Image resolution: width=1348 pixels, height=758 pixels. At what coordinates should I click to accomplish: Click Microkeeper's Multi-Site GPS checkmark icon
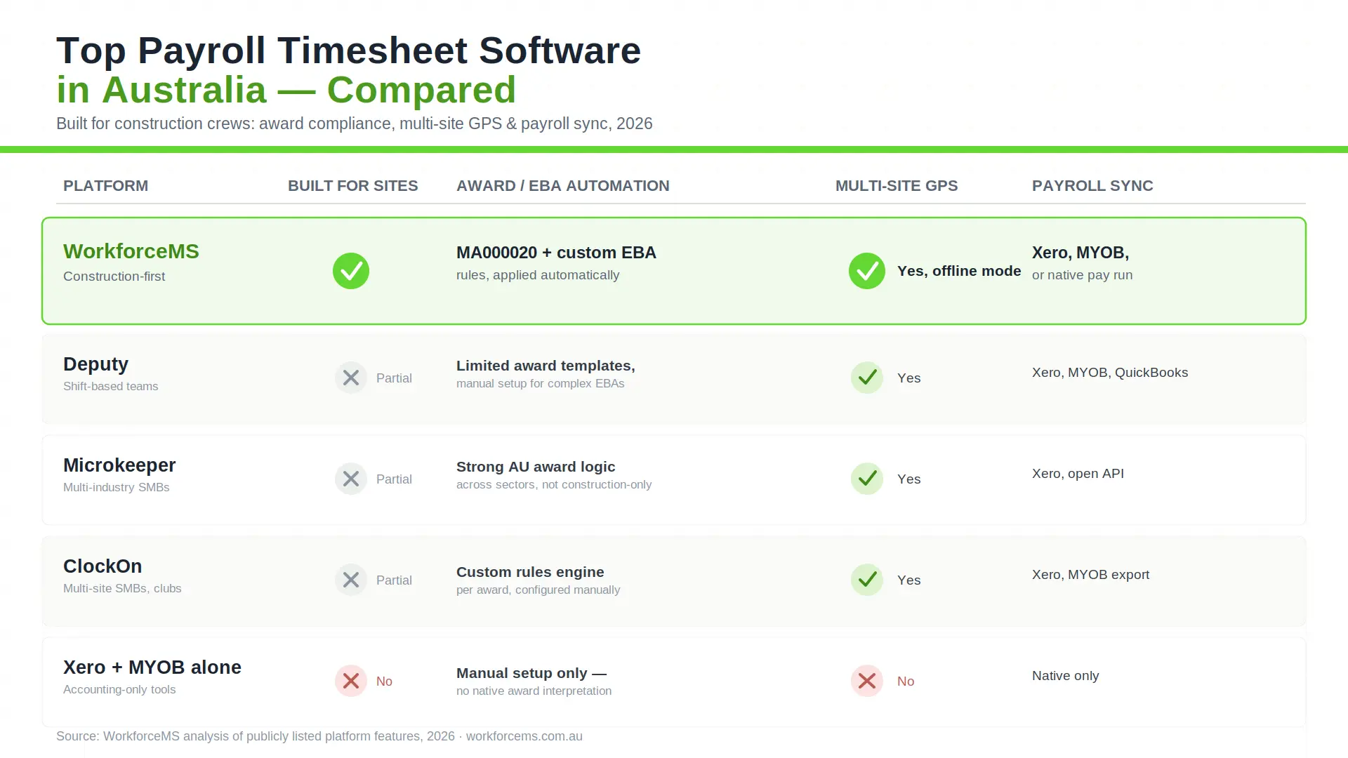tap(867, 479)
